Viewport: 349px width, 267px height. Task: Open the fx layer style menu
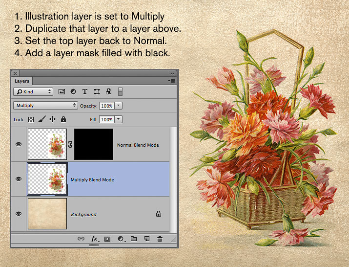pos(95,239)
